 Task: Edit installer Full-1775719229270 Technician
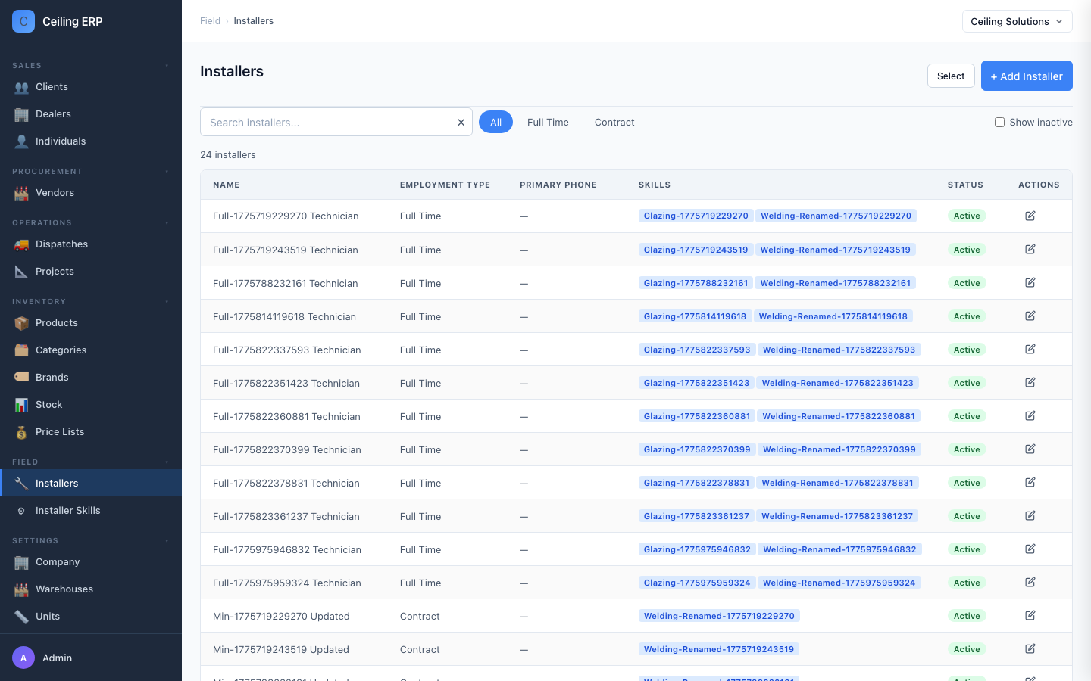[x=1030, y=216]
